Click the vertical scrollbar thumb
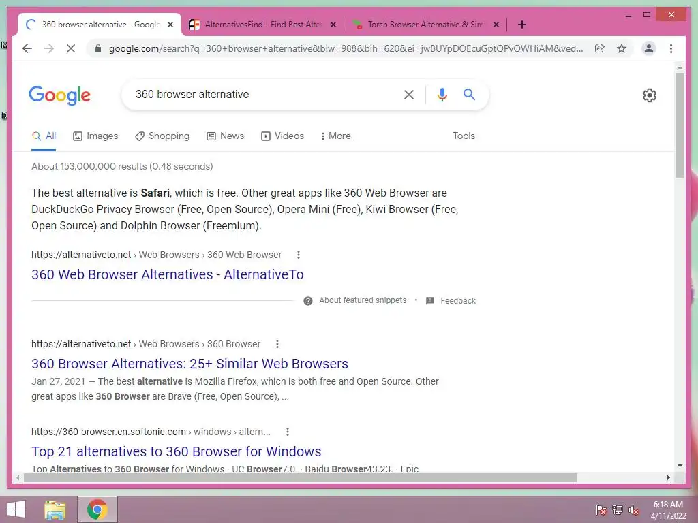This screenshot has width=698, height=523. tap(680, 125)
